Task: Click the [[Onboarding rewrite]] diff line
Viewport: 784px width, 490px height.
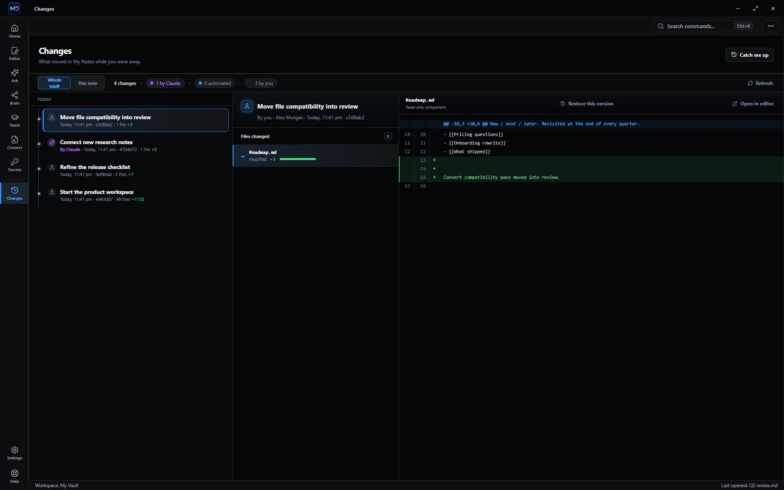Action: (591, 143)
